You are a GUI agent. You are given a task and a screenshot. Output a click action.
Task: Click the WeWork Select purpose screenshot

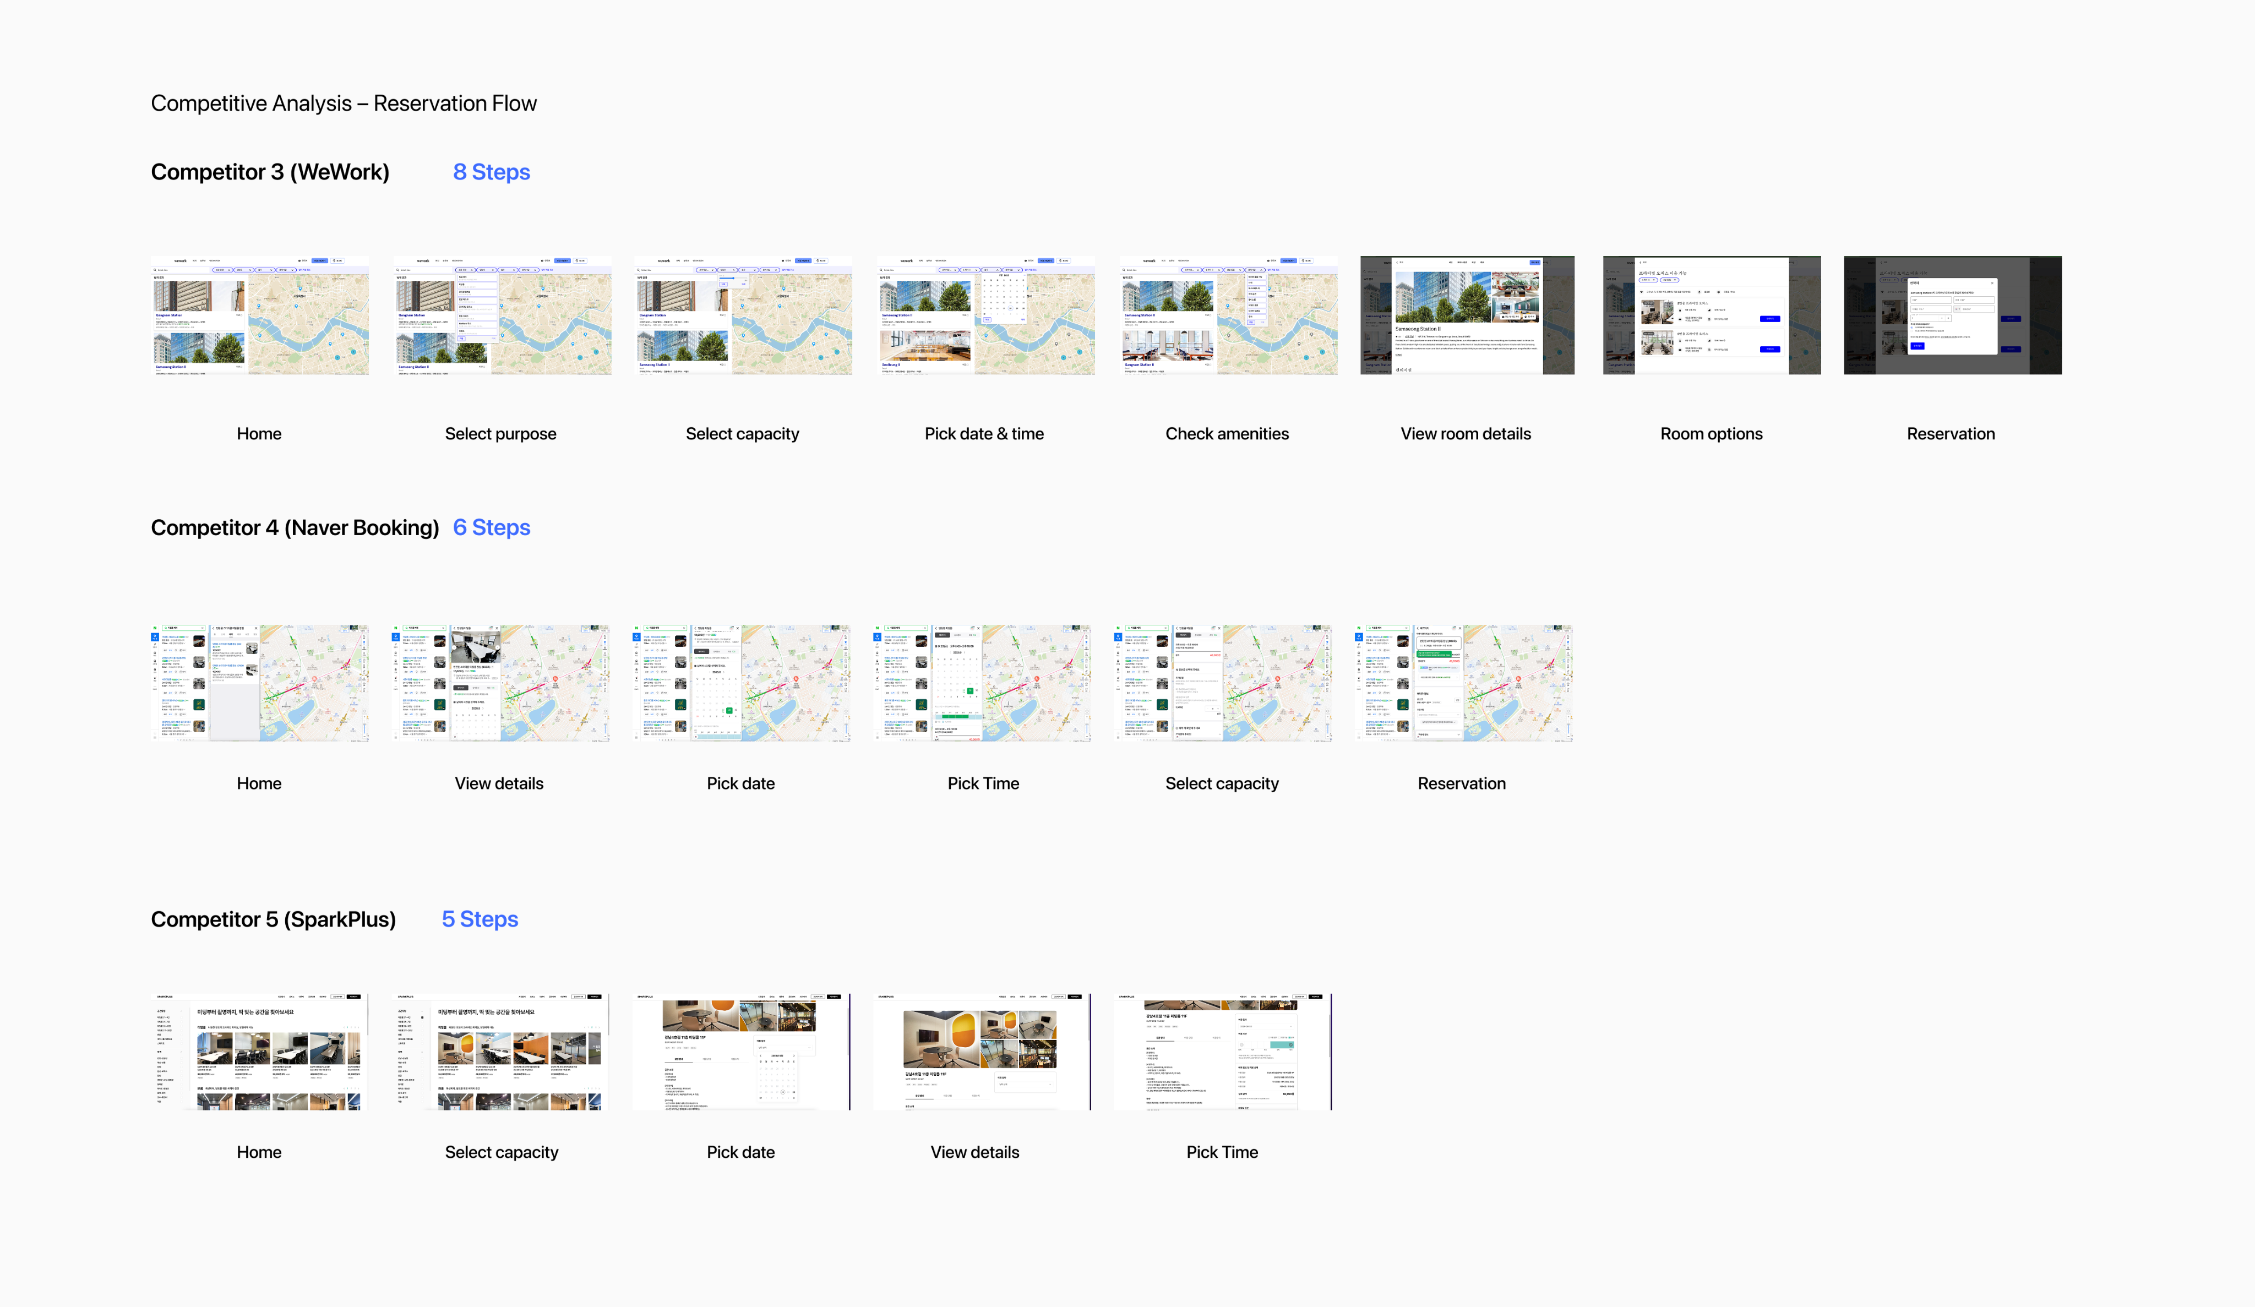(502, 315)
